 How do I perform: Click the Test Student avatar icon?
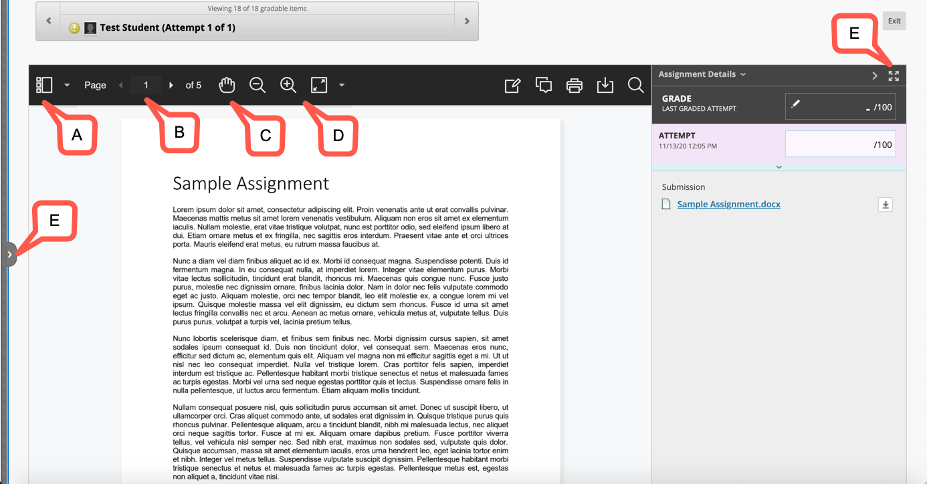coord(90,28)
